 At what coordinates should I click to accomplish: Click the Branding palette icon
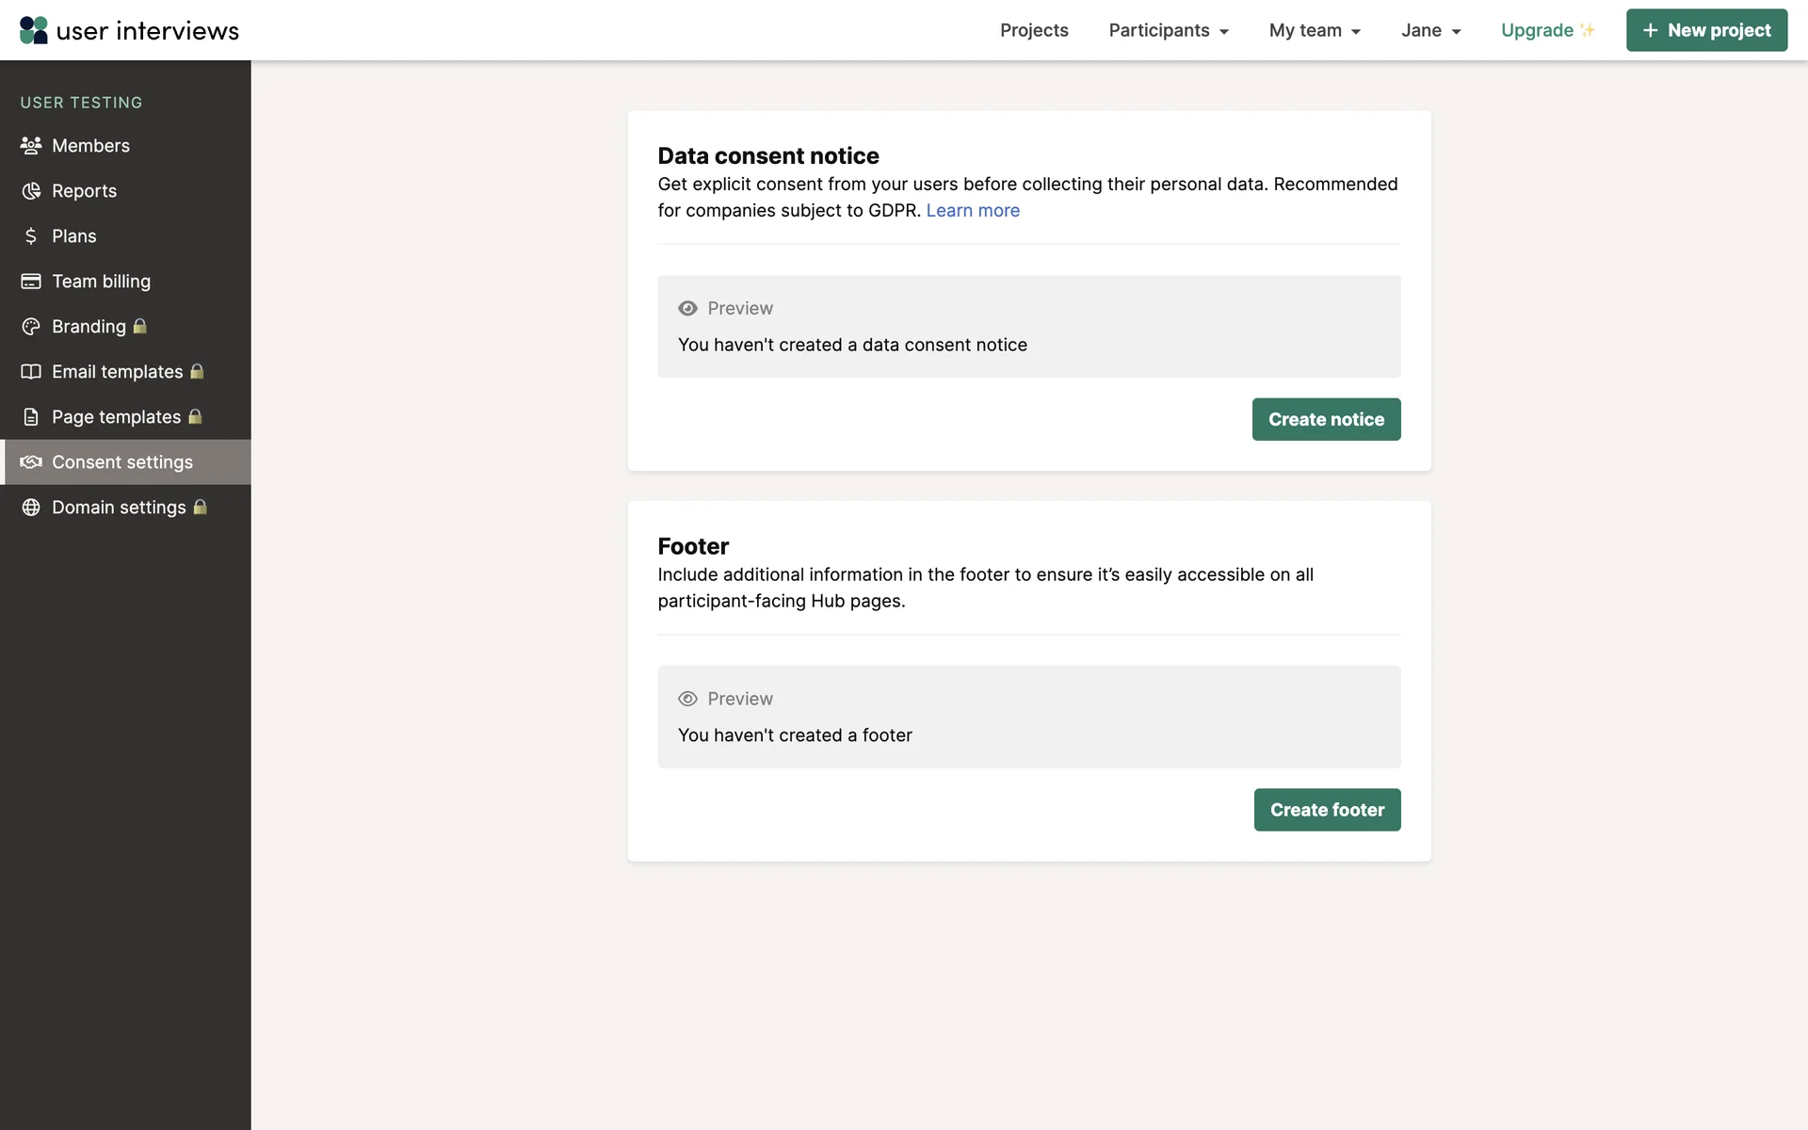[x=31, y=327]
